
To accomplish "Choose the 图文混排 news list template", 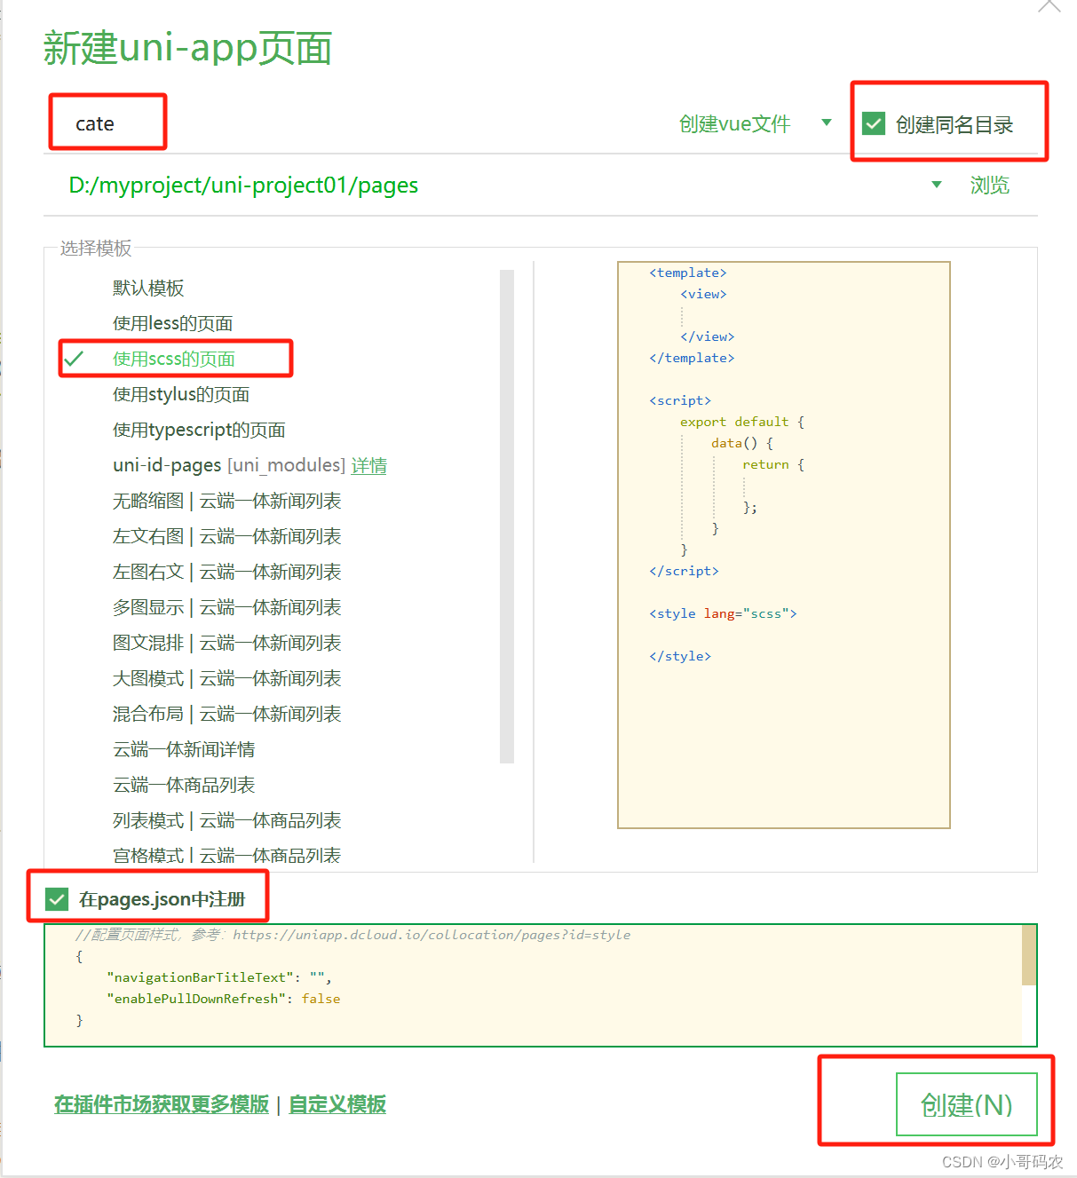I will pos(226,642).
